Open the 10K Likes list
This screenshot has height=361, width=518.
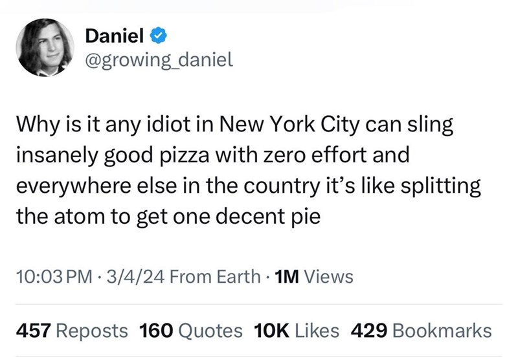(x=297, y=331)
